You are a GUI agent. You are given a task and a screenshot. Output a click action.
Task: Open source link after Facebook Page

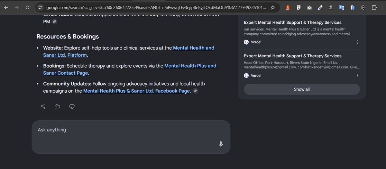pos(195,91)
